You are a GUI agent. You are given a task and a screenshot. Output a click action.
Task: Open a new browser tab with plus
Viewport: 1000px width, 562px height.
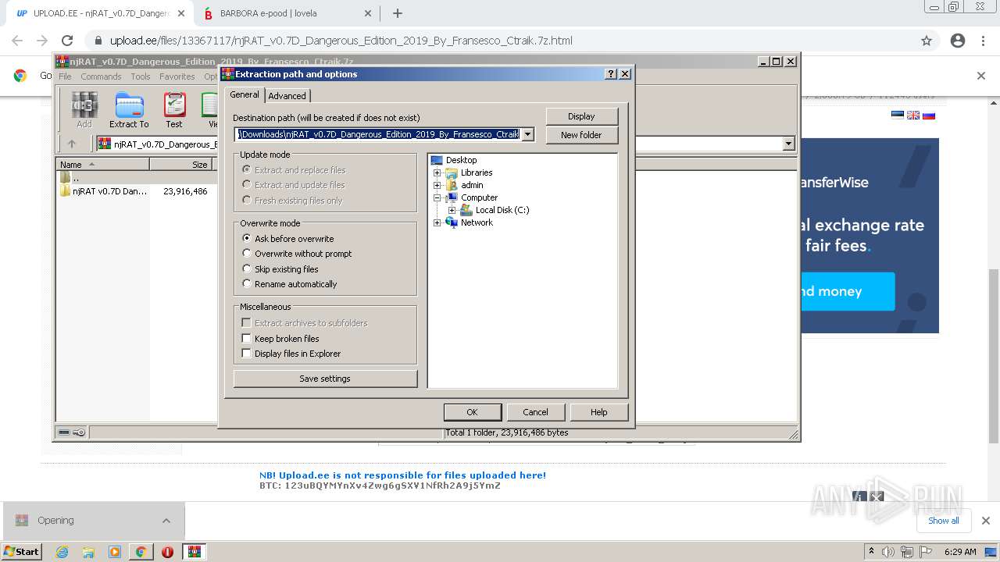397,13
